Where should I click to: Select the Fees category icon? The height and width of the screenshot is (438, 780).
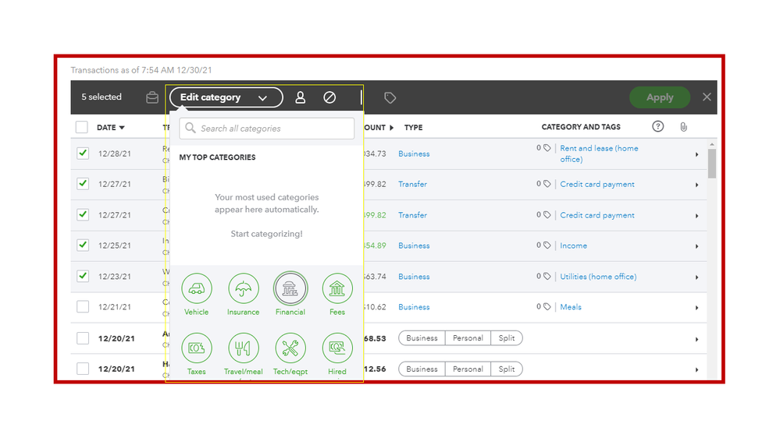[x=337, y=288]
